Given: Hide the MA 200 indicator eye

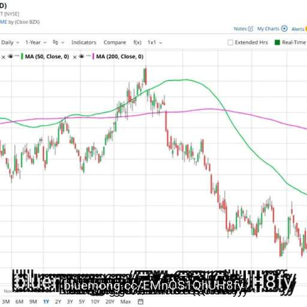Looking at the screenshot, I should pos(82,56).
